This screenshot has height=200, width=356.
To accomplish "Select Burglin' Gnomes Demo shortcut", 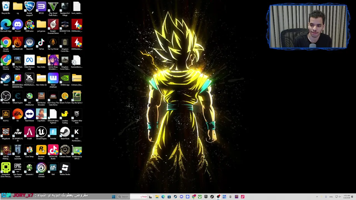I will tap(53, 27).
